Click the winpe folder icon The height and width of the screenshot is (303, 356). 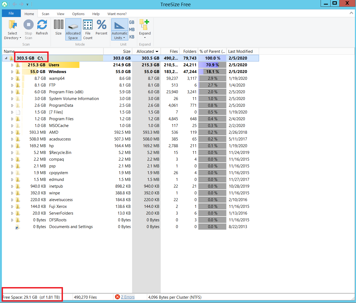click(18, 193)
